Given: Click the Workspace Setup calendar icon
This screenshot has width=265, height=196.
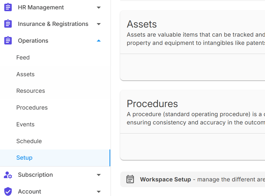Looking at the screenshot, I should click(130, 179).
